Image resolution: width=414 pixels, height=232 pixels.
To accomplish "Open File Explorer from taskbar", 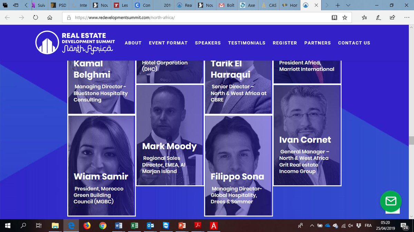I will (x=55, y=225).
